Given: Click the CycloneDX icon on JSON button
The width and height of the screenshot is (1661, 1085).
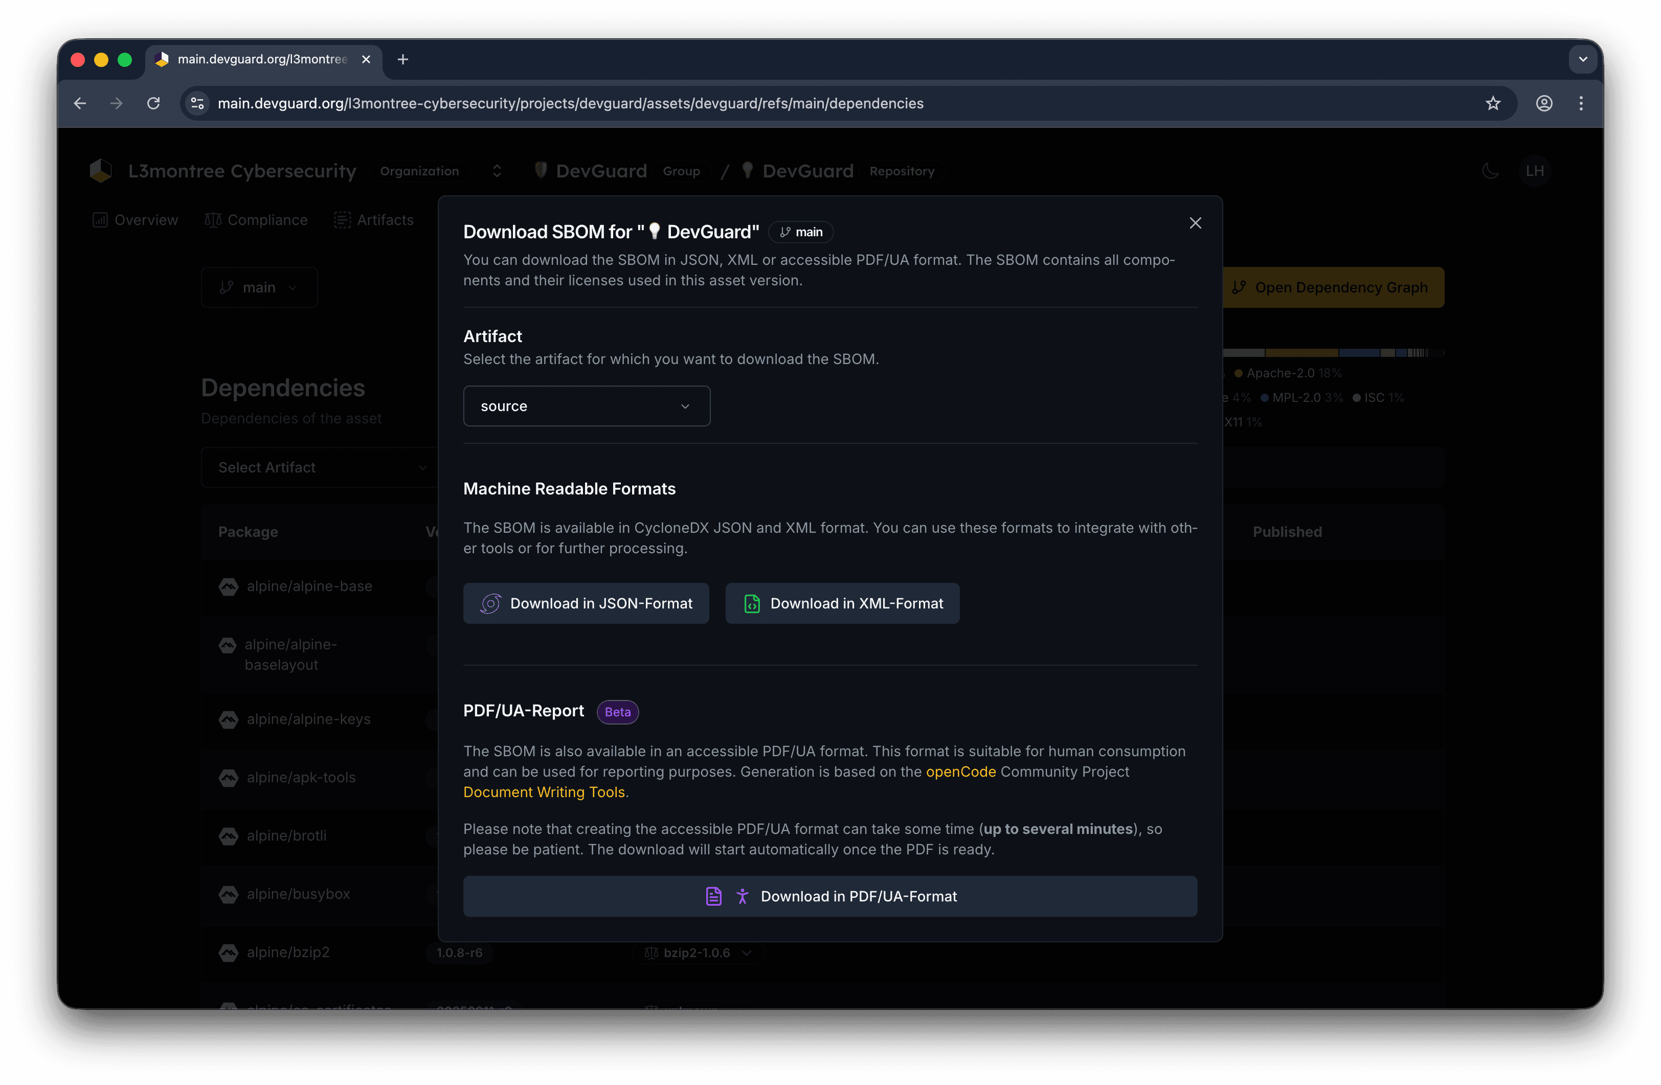Looking at the screenshot, I should click(490, 603).
